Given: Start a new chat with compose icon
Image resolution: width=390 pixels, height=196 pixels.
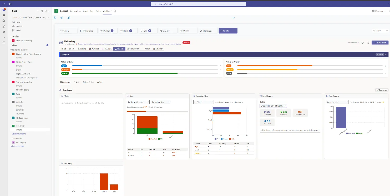Looking at the screenshot, I should coord(46,11).
